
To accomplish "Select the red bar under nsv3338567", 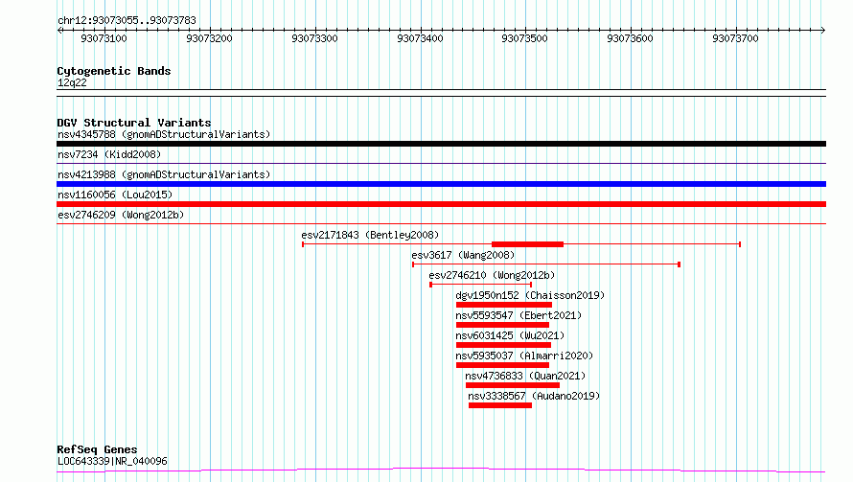I will [500, 405].
